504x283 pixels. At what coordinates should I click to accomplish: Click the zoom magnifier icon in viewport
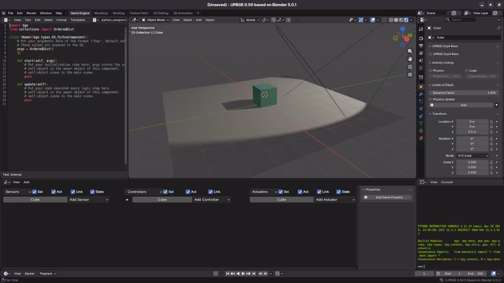click(410, 51)
